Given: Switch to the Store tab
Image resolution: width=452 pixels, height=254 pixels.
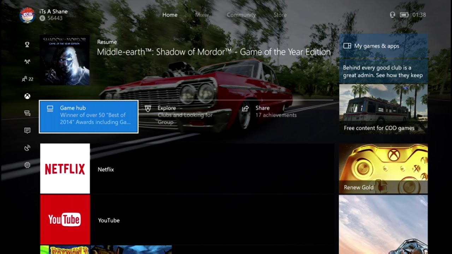Looking at the screenshot, I should [280, 15].
